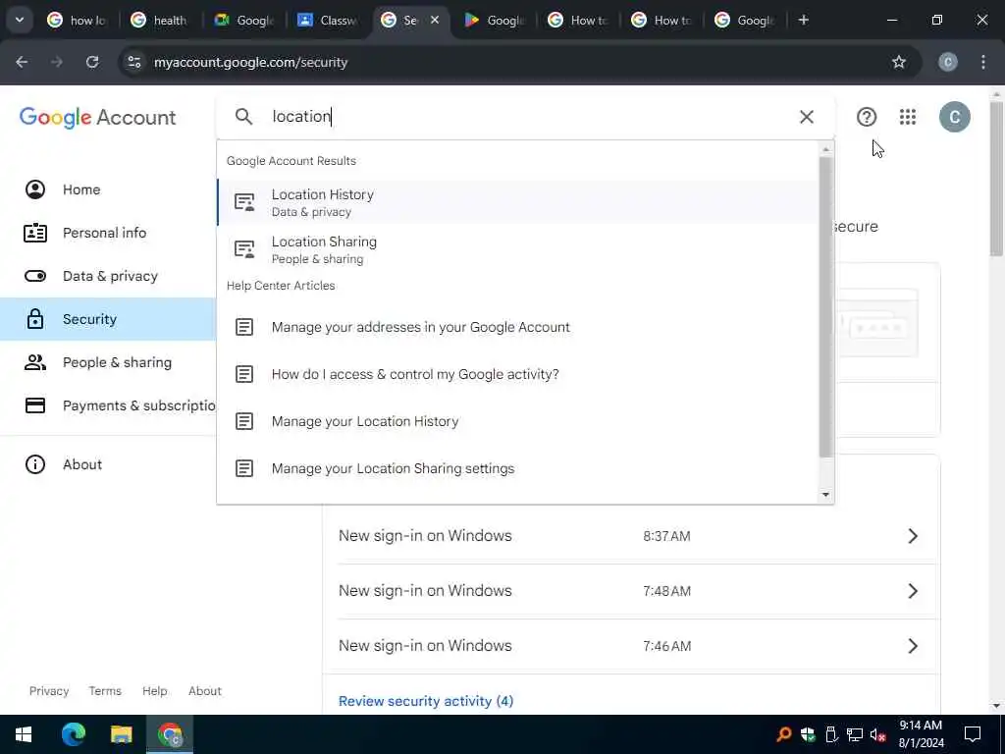Expand the 7:46 AM sign-in entry chevron

click(913, 646)
